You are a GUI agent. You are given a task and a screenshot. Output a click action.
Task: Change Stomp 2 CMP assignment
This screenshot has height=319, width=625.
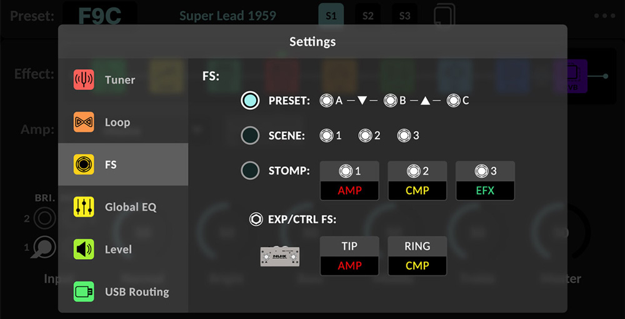(417, 190)
